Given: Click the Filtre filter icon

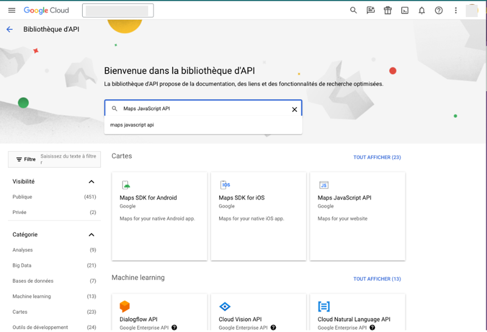Looking at the screenshot, I should coord(19,159).
